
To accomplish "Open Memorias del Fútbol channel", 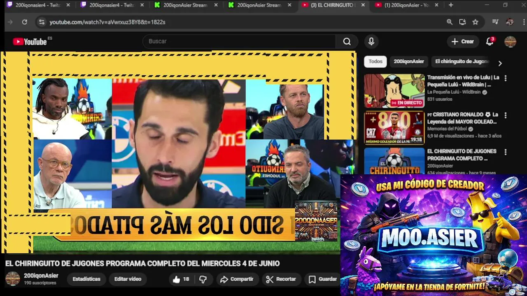I will [x=448, y=129].
